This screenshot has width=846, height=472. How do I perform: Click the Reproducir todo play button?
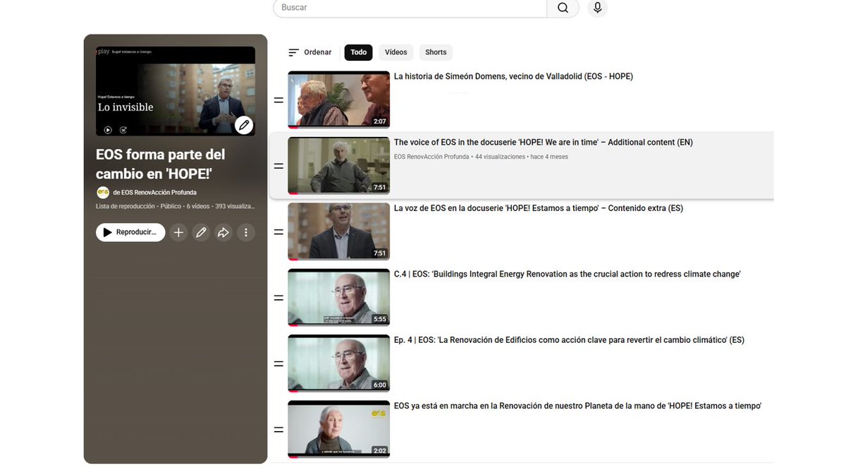[x=130, y=232]
